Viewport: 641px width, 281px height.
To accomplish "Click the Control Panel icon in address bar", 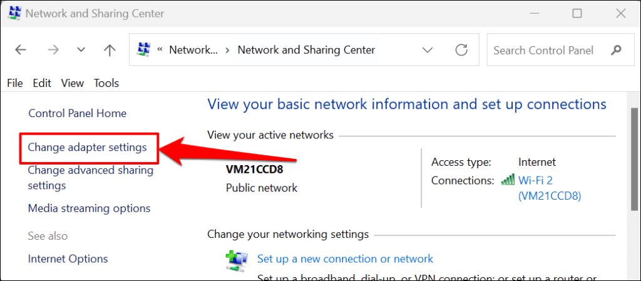I will (145, 50).
